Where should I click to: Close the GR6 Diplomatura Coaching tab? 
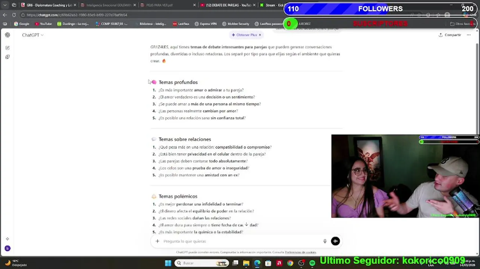[75, 5]
